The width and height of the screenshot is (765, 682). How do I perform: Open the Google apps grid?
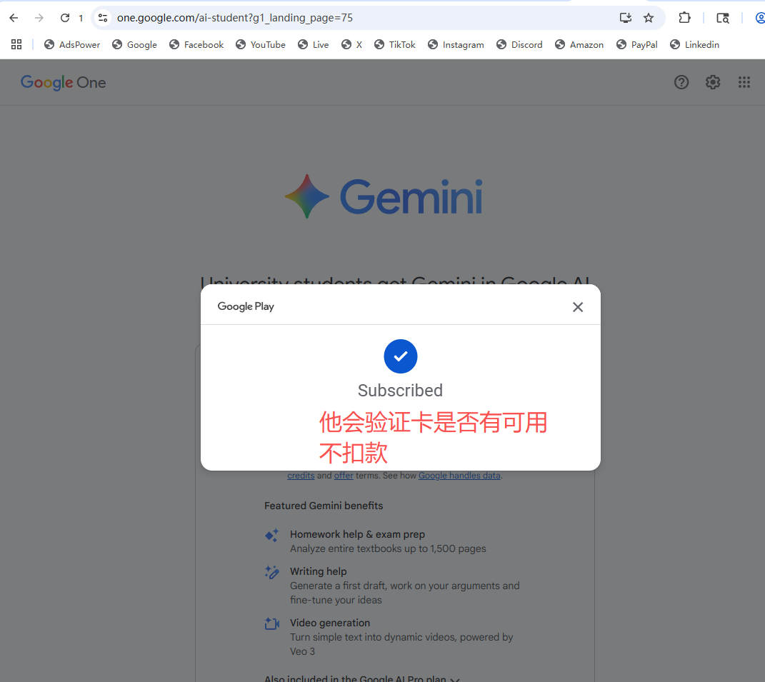(x=744, y=82)
